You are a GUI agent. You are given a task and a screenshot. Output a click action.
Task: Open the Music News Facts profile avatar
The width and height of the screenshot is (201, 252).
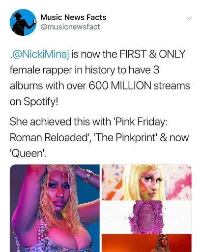pyautogui.click(x=23, y=22)
